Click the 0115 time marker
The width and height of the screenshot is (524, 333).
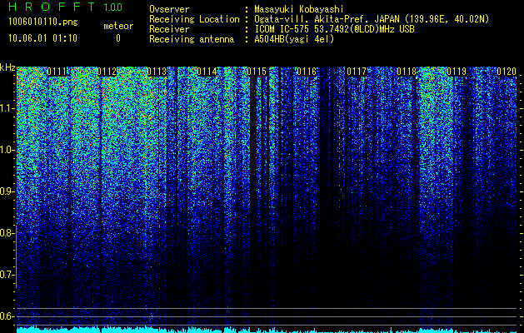(x=257, y=72)
